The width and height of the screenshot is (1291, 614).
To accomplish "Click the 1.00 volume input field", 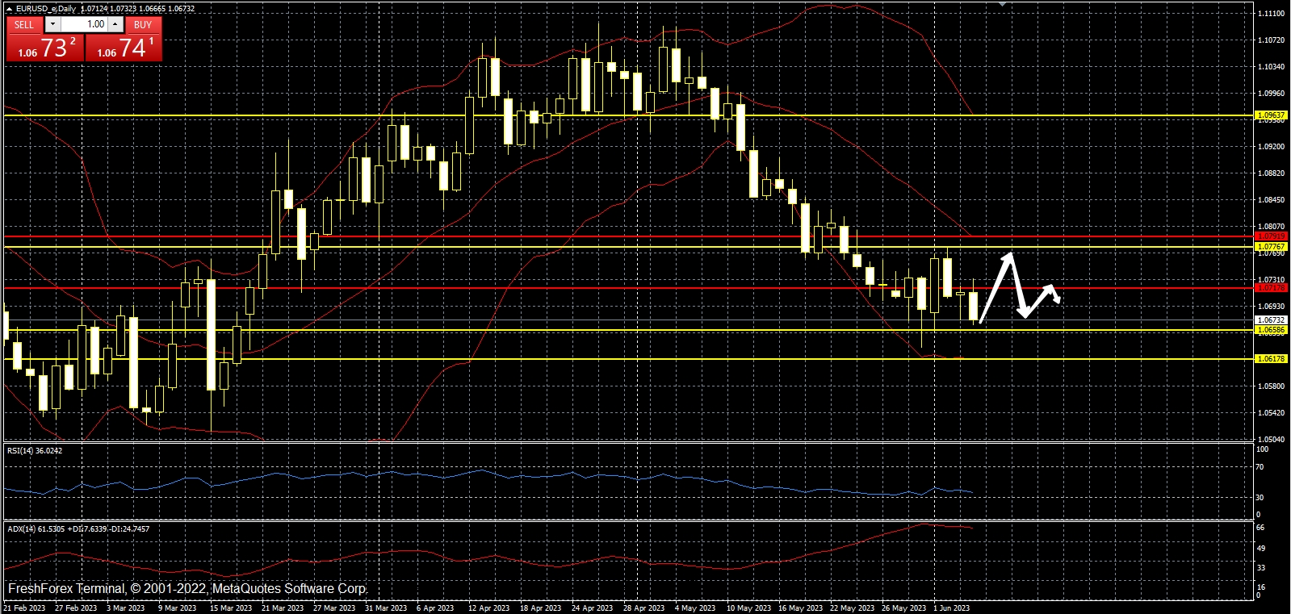I will pyautogui.click(x=85, y=24).
